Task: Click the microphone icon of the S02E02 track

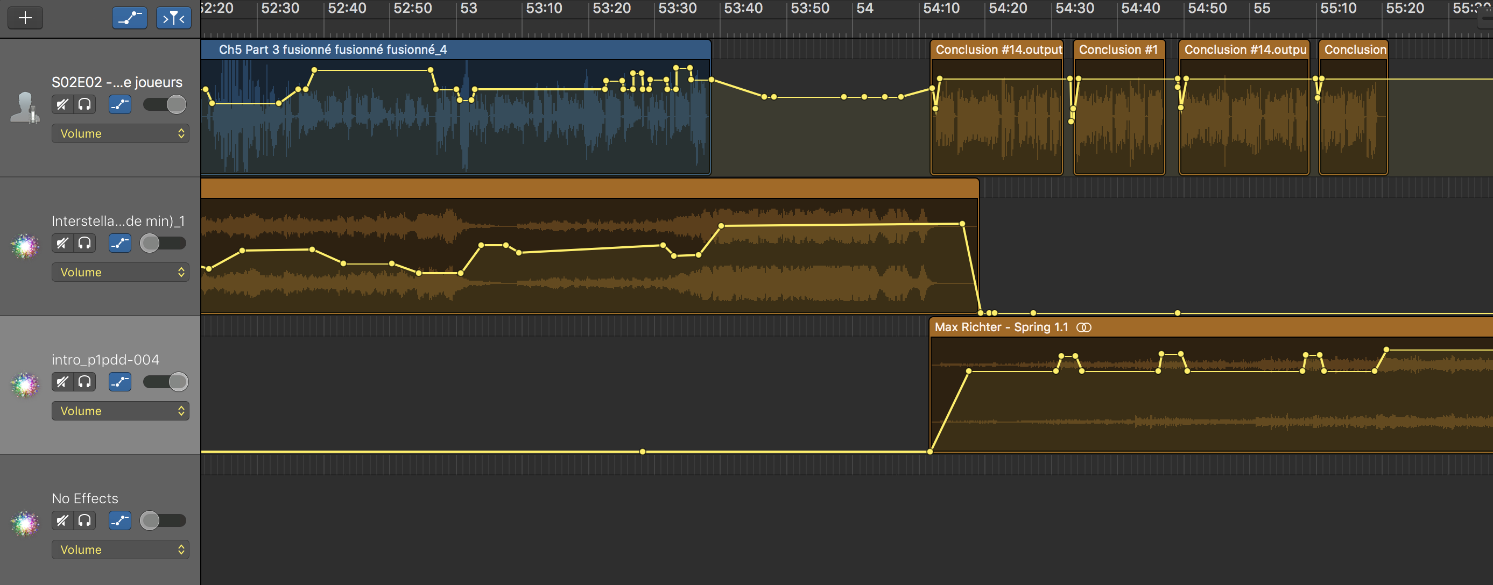Action: coord(25,108)
